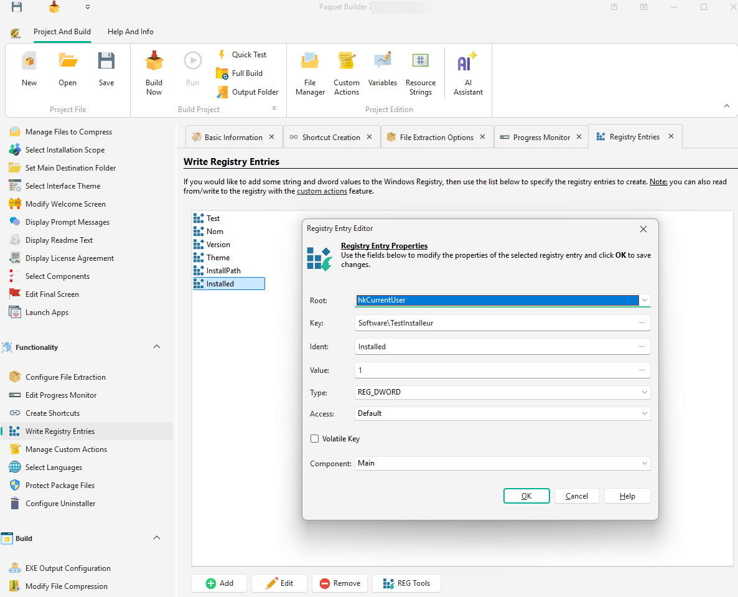Toggle the Volatile Key checkbox

(314, 438)
